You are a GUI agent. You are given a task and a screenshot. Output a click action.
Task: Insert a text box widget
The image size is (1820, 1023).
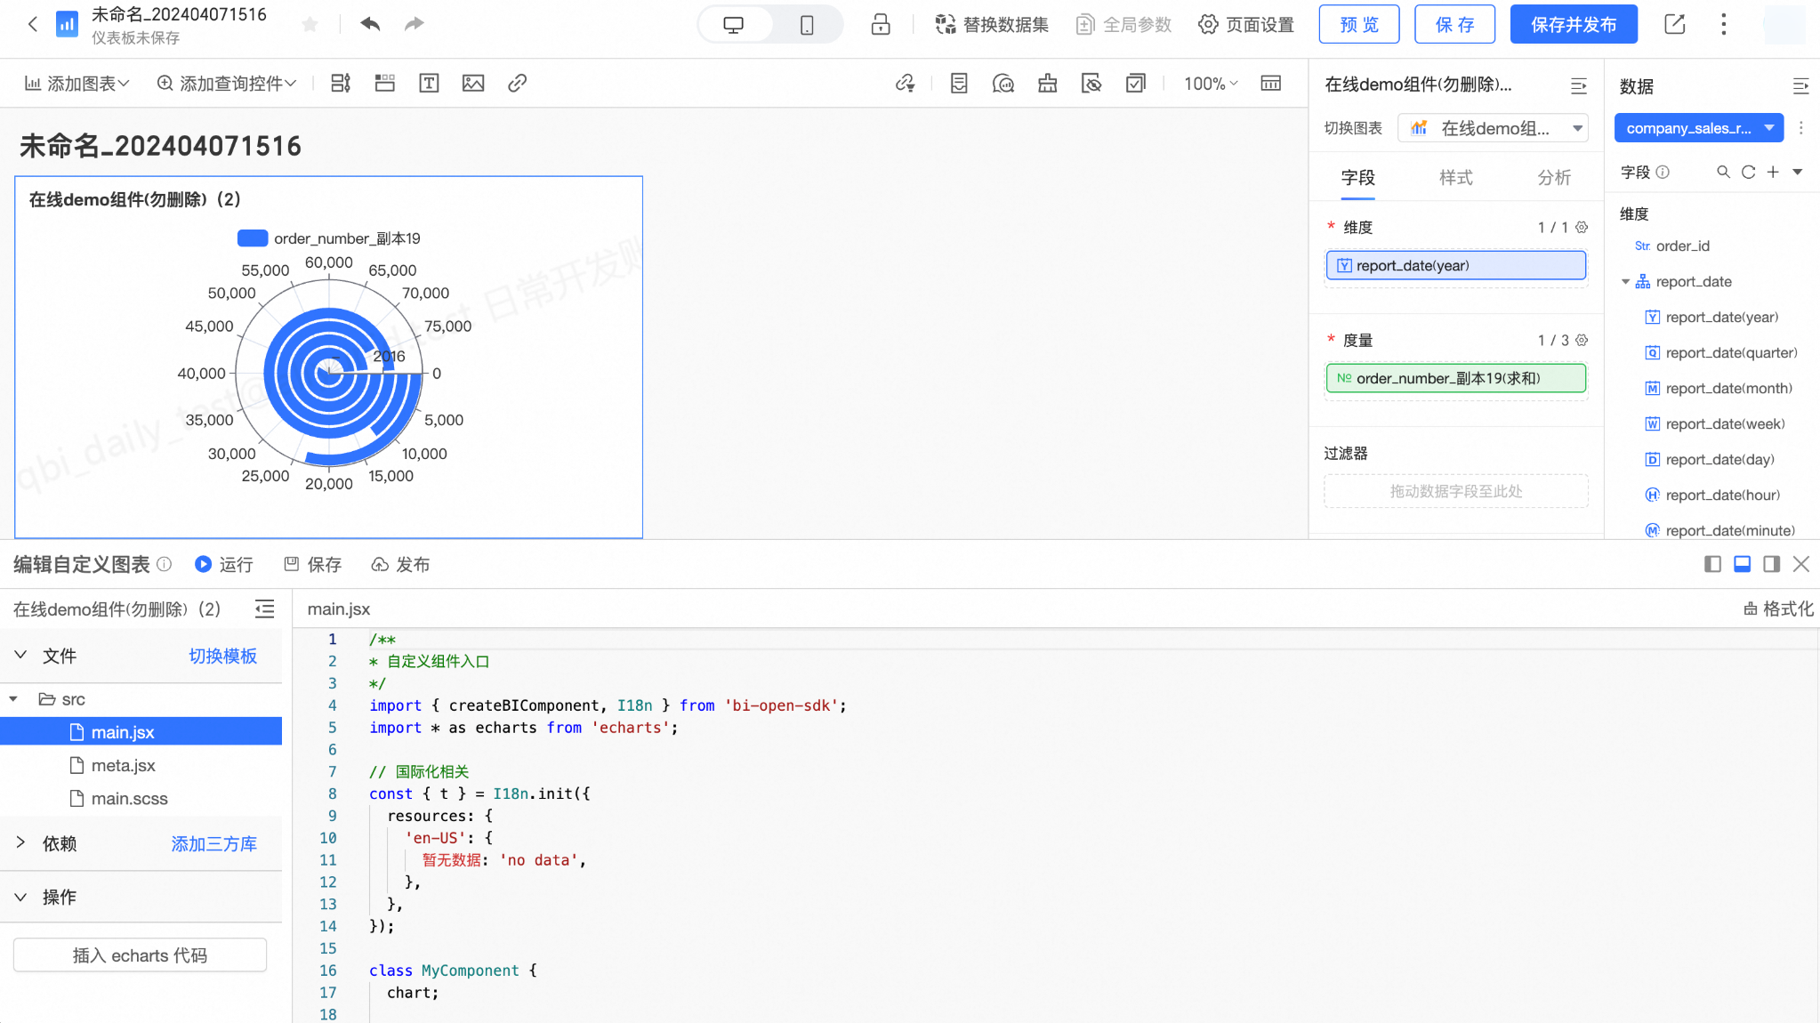[429, 83]
